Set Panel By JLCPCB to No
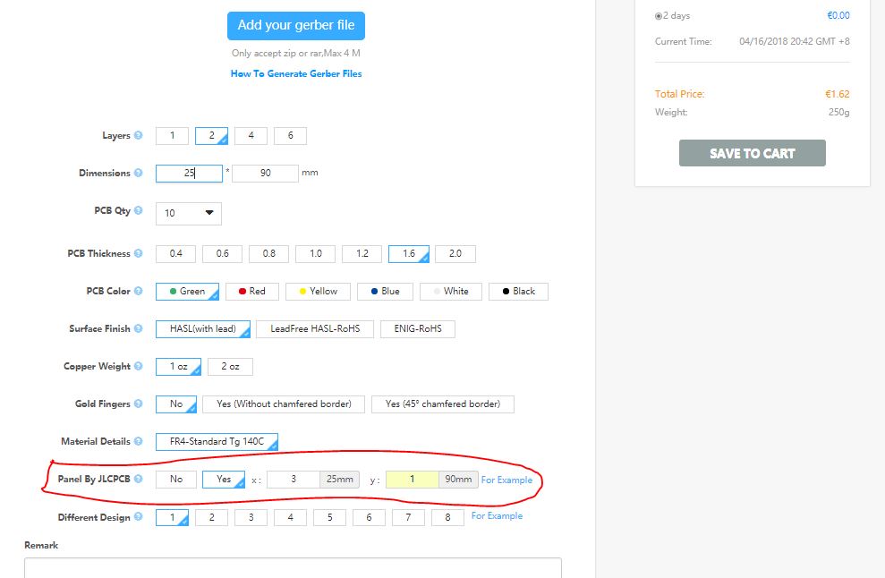Screen dimensions: 885x578 point(176,480)
